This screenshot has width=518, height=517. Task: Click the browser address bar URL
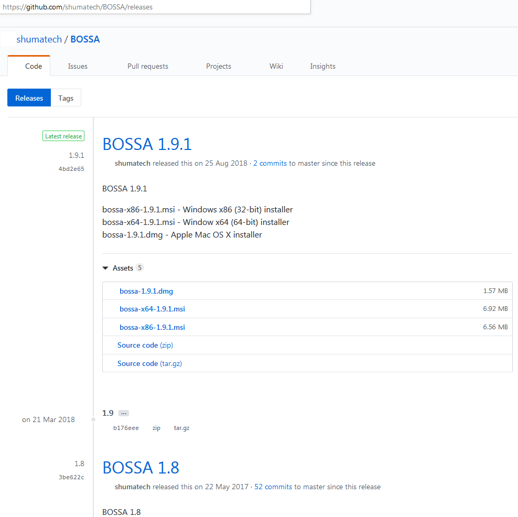tap(155, 7)
